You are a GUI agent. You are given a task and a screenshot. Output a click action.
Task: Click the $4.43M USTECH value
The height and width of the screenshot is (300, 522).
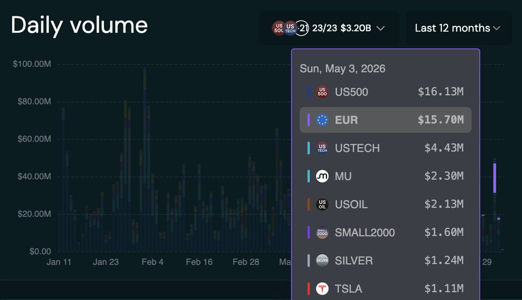(x=444, y=148)
